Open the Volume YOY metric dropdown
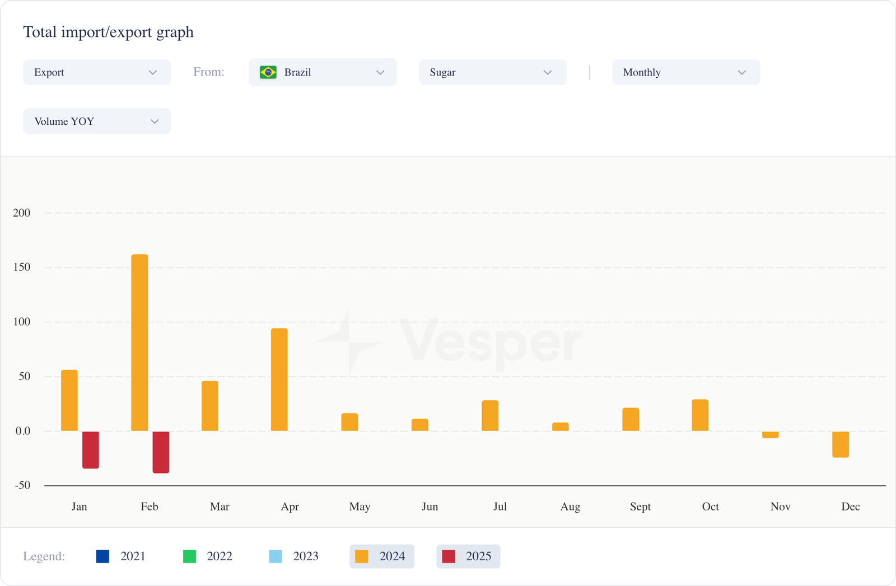The width and height of the screenshot is (896, 586). click(97, 121)
